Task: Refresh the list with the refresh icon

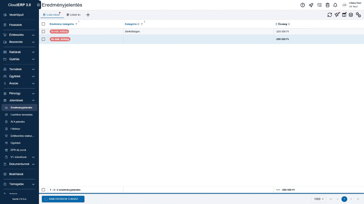Action: click(330, 15)
